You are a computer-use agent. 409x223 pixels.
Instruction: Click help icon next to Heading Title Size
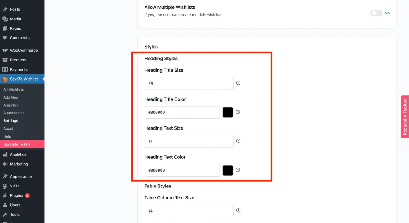click(238, 83)
